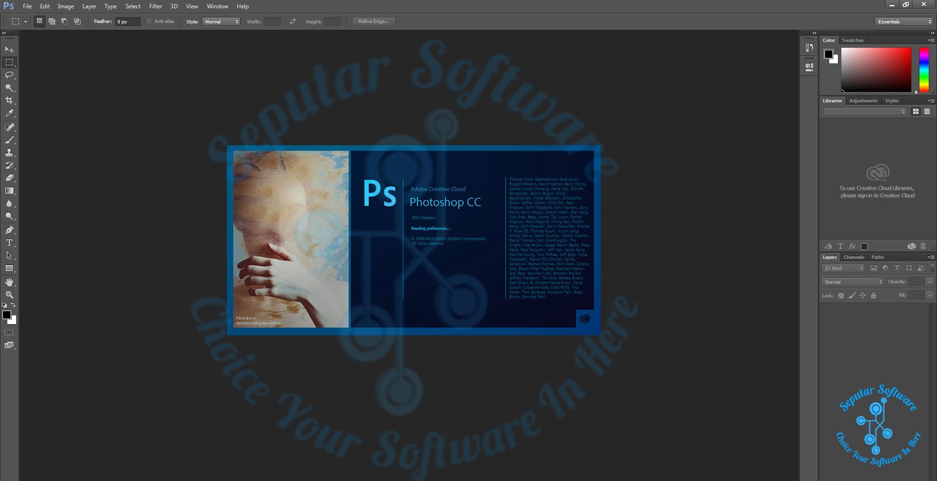Toggle Lock all padlock in Layers
The image size is (937, 481).
tap(873, 296)
